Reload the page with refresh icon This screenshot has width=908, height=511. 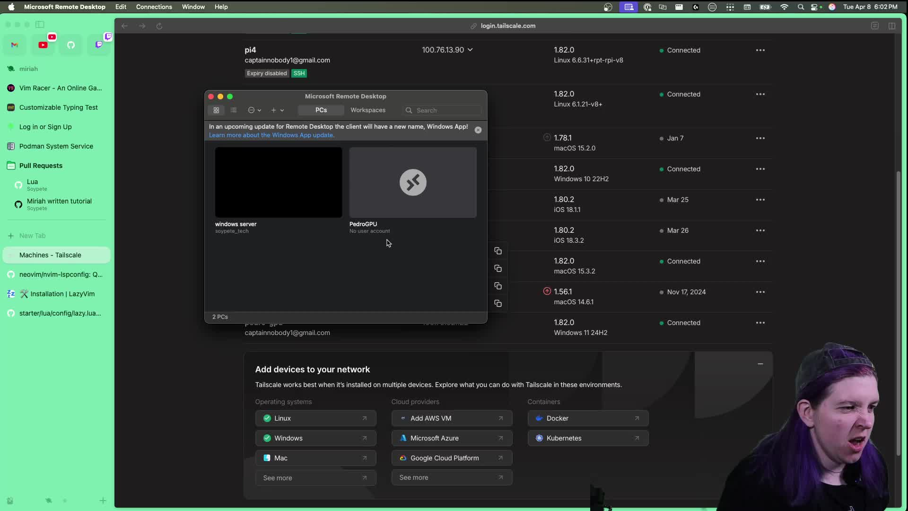pyautogui.click(x=159, y=26)
